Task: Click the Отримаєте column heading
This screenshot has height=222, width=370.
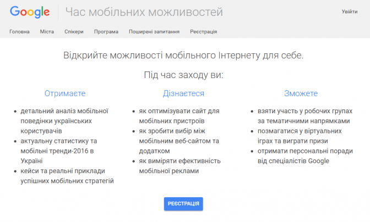Action: coord(65,93)
